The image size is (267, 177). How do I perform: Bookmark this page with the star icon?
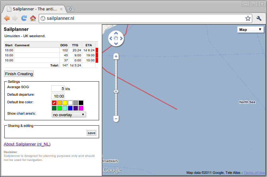[248, 18]
